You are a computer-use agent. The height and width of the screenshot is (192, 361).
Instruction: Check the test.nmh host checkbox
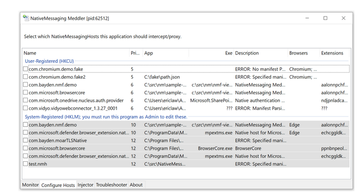[x=26, y=164]
